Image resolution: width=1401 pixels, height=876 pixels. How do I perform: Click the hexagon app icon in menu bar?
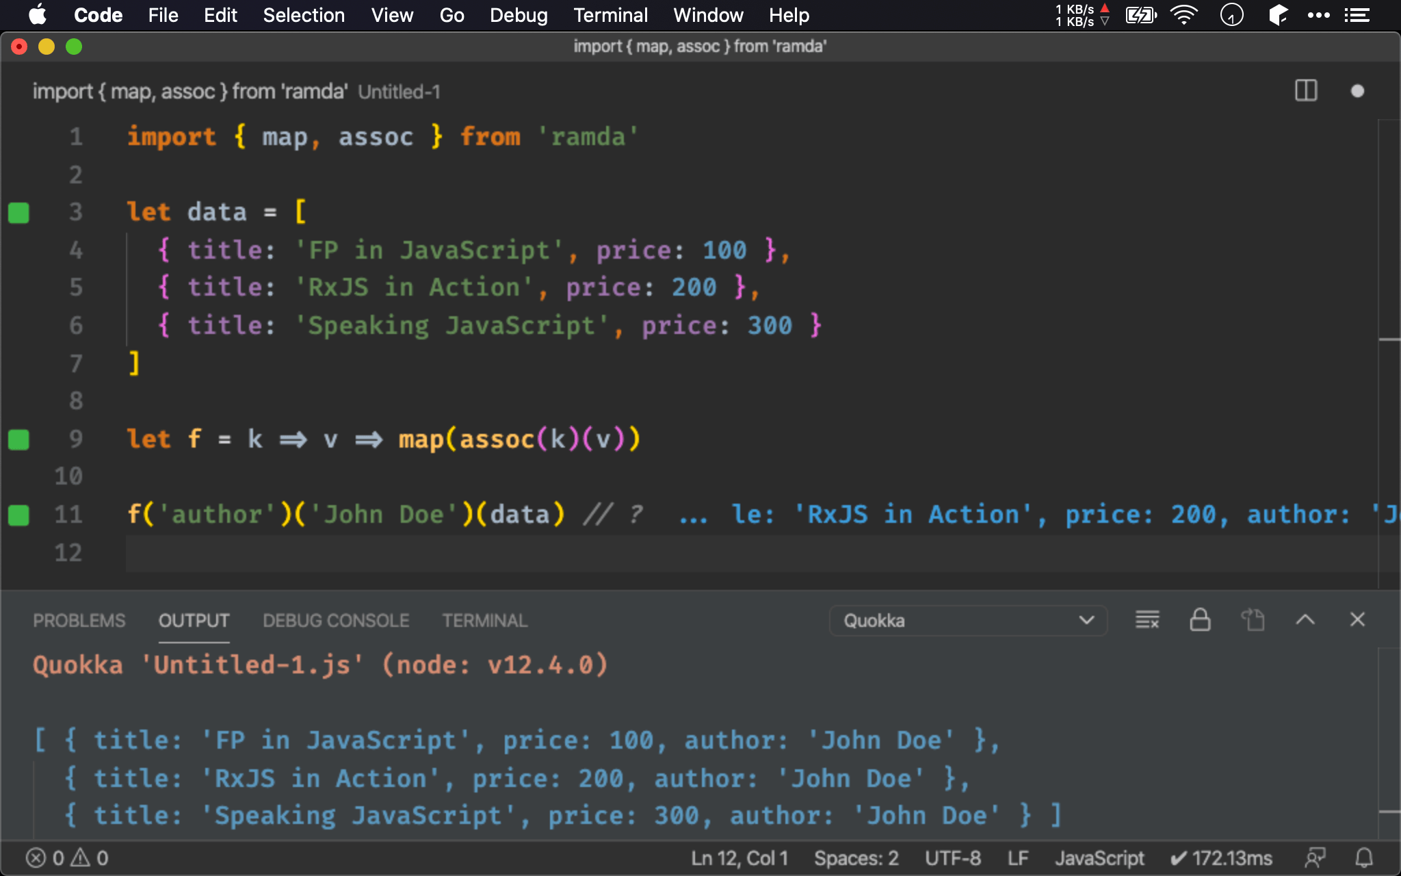(1277, 15)
